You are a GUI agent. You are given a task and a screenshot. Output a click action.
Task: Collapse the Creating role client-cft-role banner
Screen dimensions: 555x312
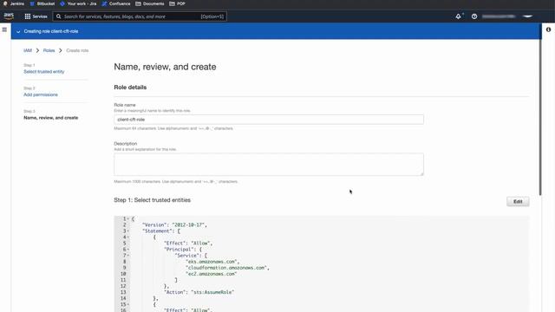(18, 31)
